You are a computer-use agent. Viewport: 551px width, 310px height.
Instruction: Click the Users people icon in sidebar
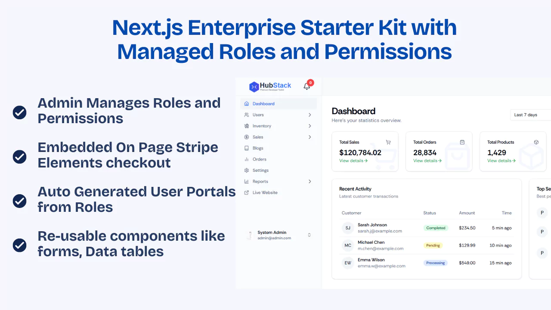pos(247,115)
